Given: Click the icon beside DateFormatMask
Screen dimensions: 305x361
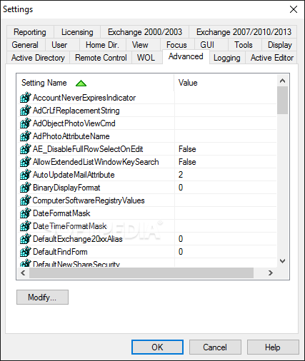Looking at the screenshot, I should 25,213.
